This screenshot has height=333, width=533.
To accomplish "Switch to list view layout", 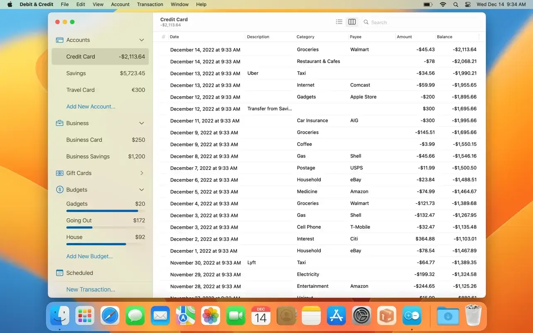I will click(x=339, y=22).
